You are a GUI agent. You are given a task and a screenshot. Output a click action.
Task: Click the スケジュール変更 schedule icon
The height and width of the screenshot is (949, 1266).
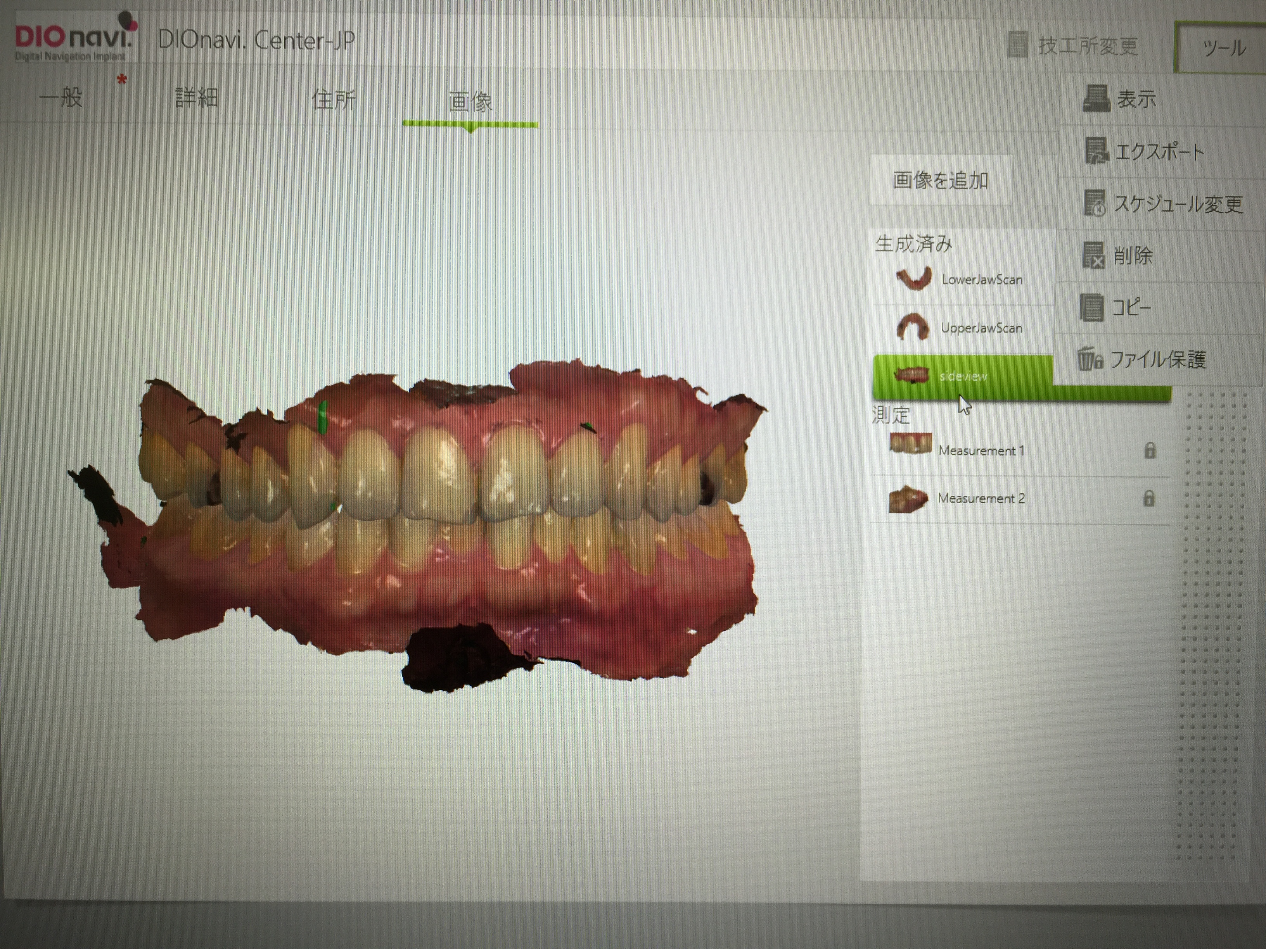click(x=1095, y=203)
